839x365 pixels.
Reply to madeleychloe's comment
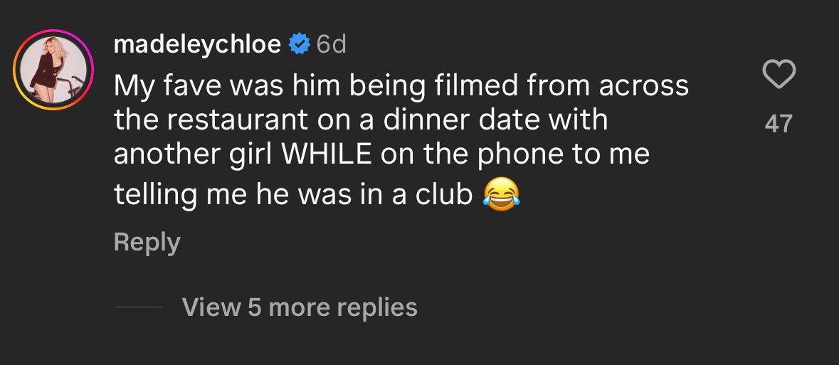[147, 242]
